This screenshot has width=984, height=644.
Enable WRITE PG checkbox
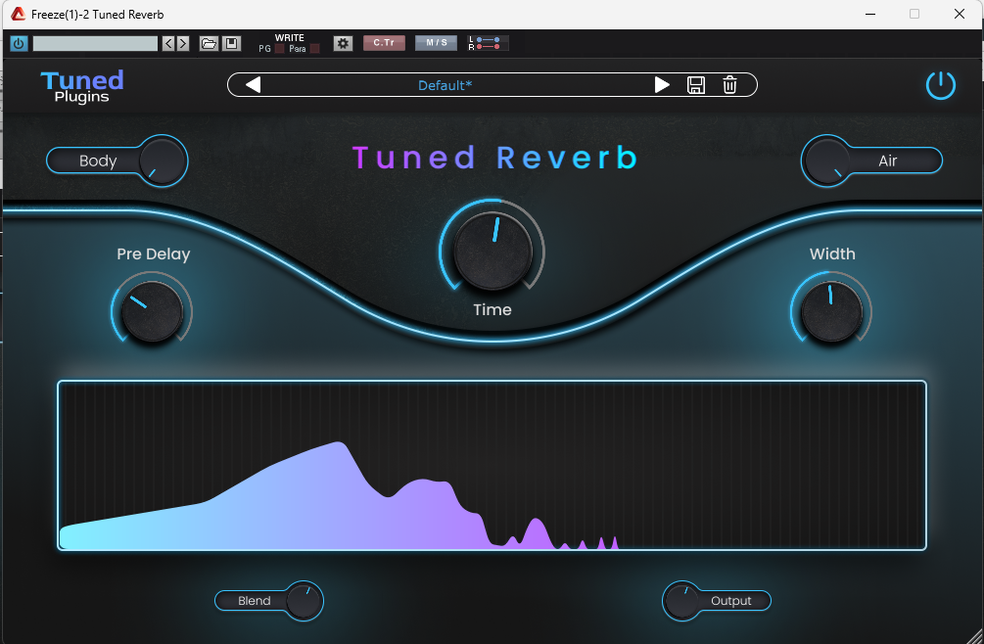pos(279,49)
